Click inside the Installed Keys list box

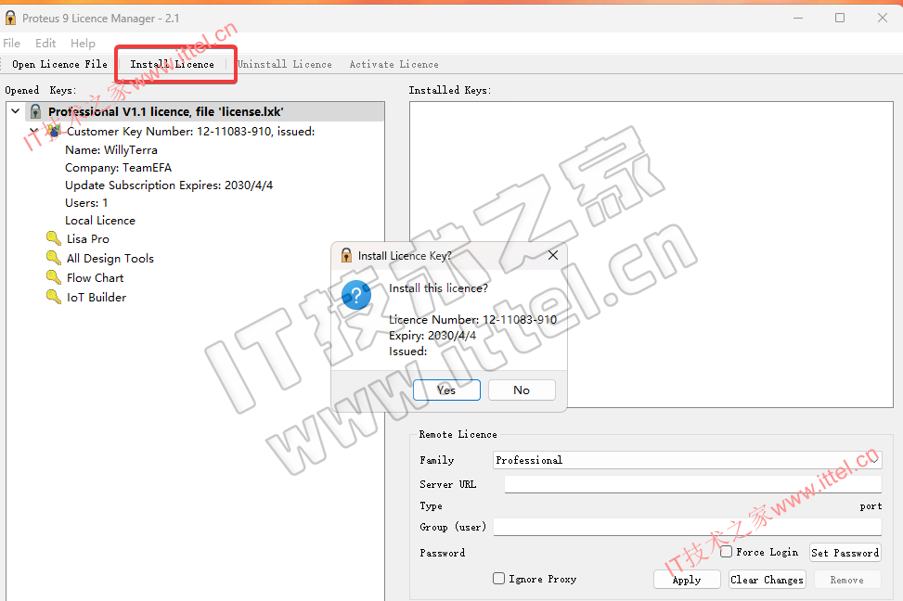[x=651, y=254]
